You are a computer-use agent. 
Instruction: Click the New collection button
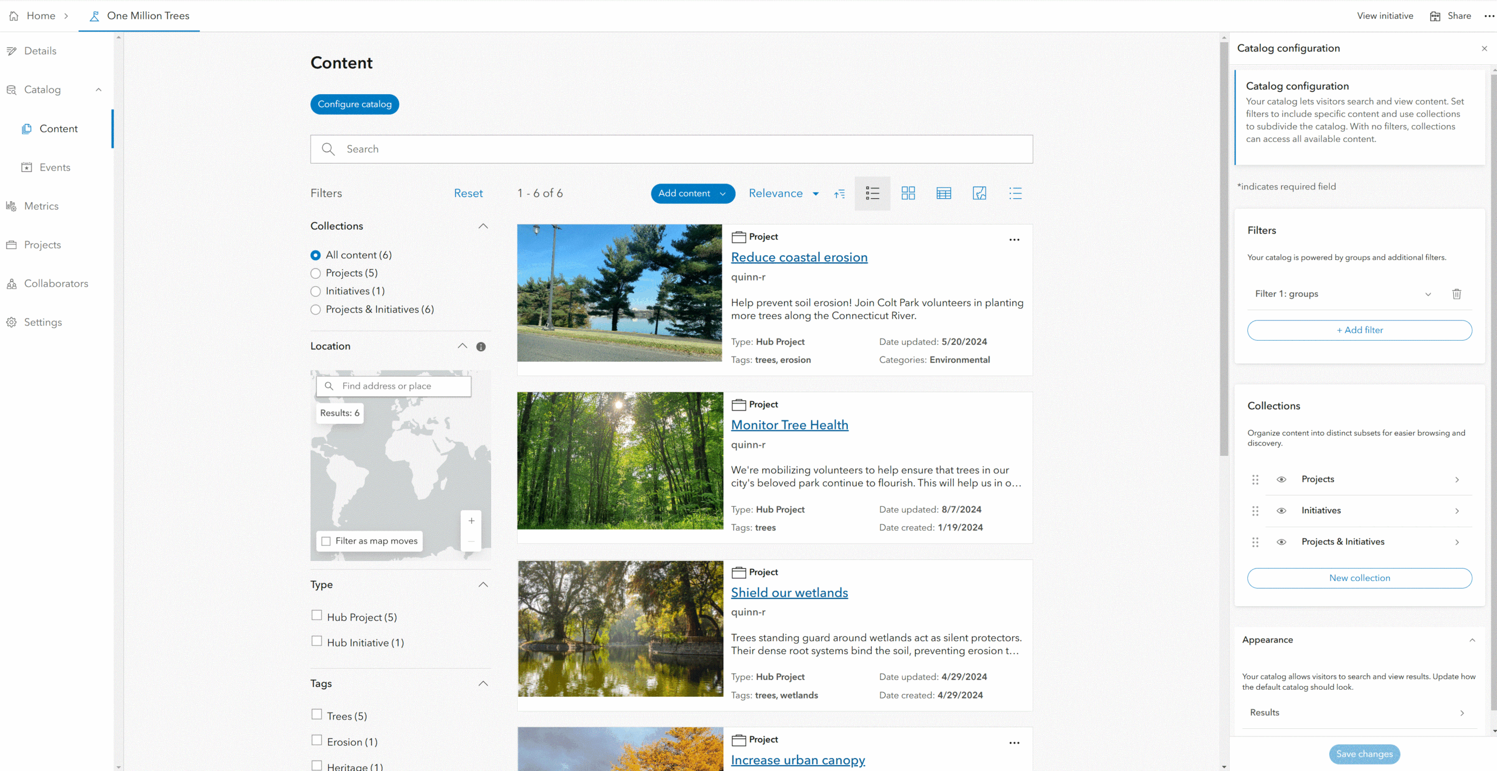1359,578
